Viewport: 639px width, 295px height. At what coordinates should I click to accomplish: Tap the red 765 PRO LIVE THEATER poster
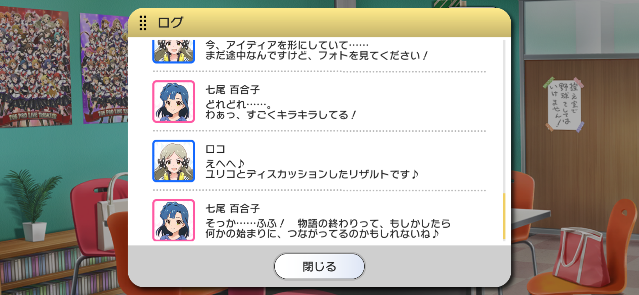pyautogui.click(x=35, y=67)
